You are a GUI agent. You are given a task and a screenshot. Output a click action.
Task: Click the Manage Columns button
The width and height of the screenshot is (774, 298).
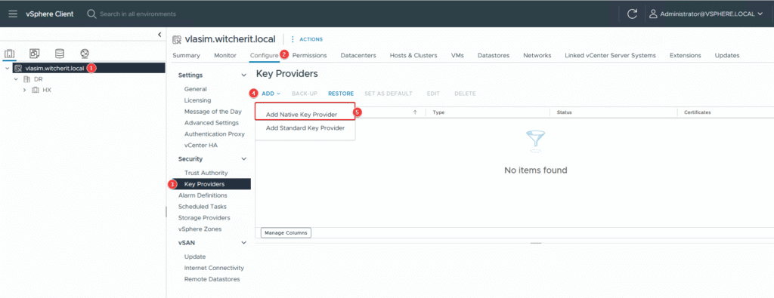286,232
